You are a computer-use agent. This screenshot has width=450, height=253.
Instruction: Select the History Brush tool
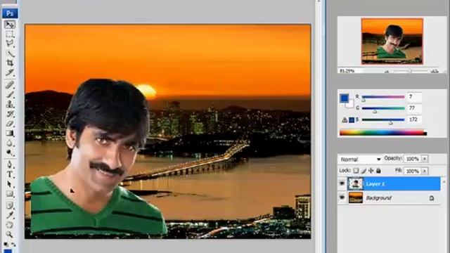coord(10,114)
